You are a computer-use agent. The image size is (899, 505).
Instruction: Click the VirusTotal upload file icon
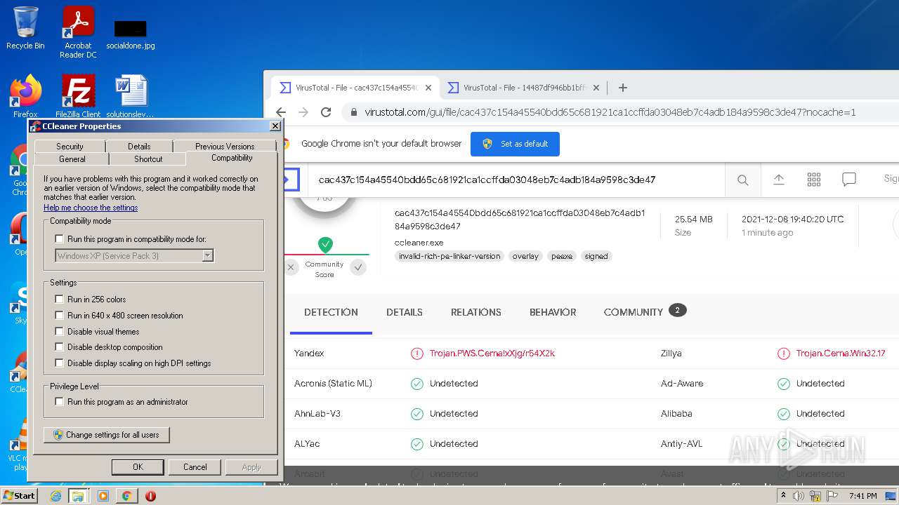(779, 180)
